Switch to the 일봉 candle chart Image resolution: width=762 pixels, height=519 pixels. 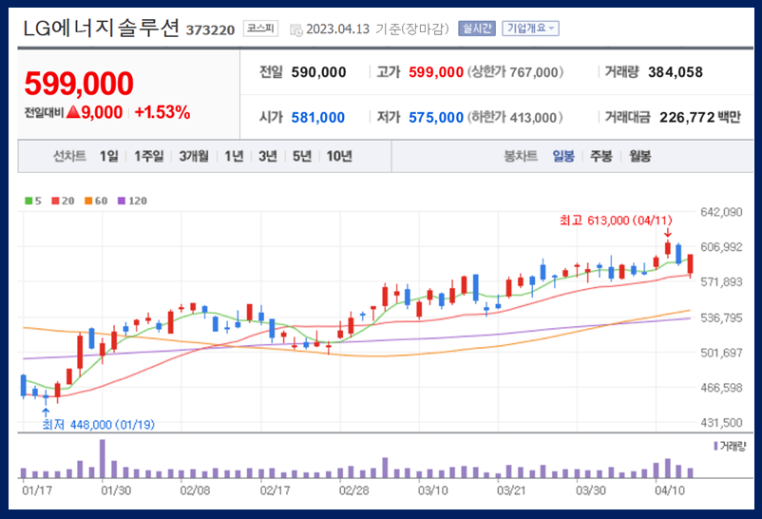(563, 156)
